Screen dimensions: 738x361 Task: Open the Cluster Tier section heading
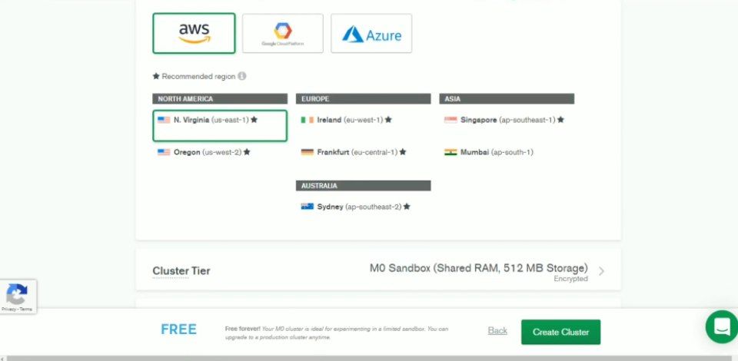point(181,271)
